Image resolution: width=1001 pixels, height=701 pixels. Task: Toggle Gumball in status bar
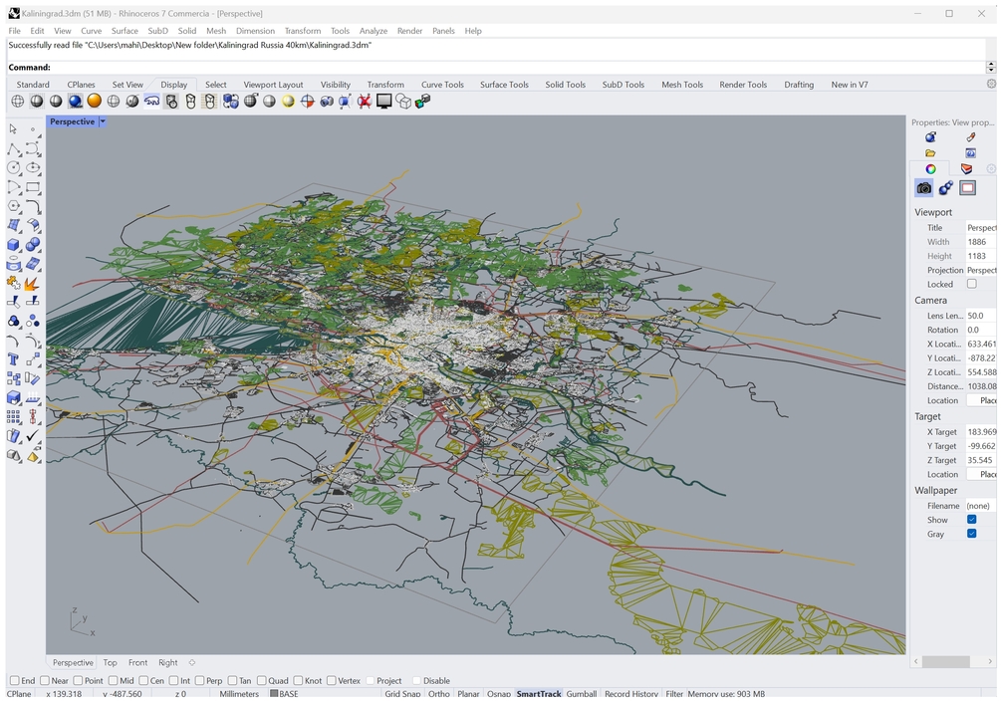pyautogui.click(x=582, y=694)
